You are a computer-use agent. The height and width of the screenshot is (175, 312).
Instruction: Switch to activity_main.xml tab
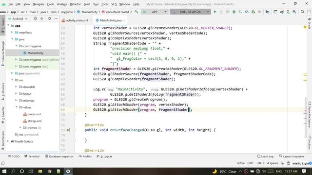[77, 20]
